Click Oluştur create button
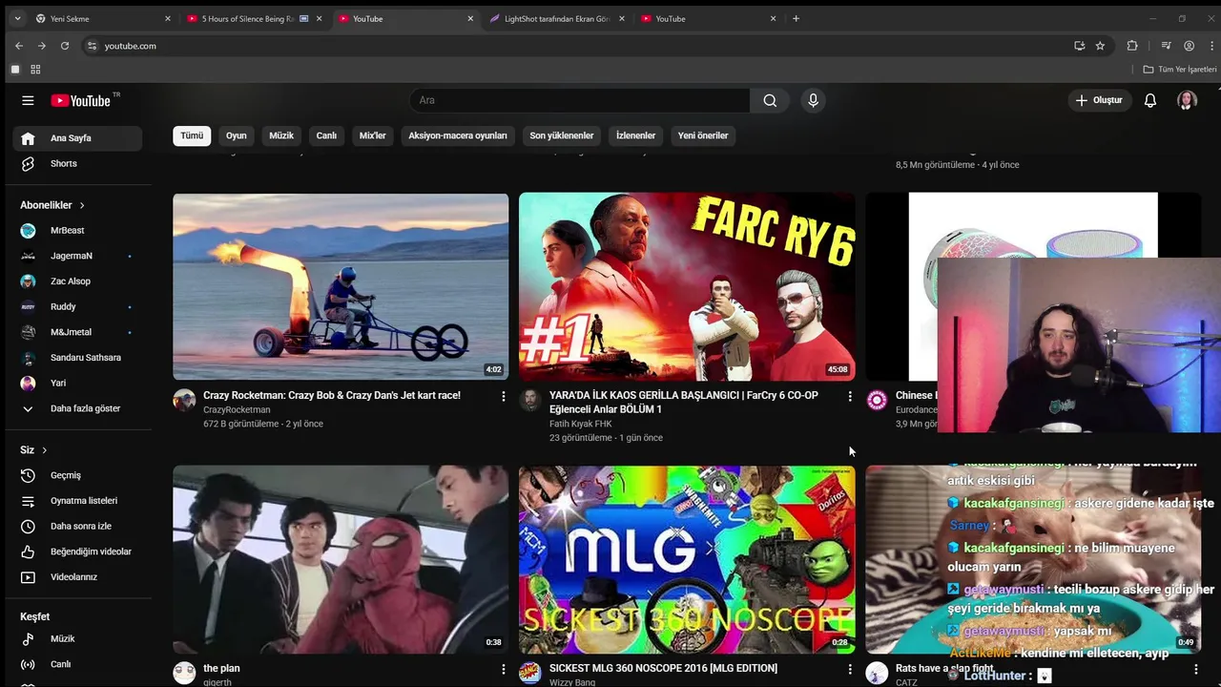The width and height of the screenshot is (1221, 687). click(1099, 100)
